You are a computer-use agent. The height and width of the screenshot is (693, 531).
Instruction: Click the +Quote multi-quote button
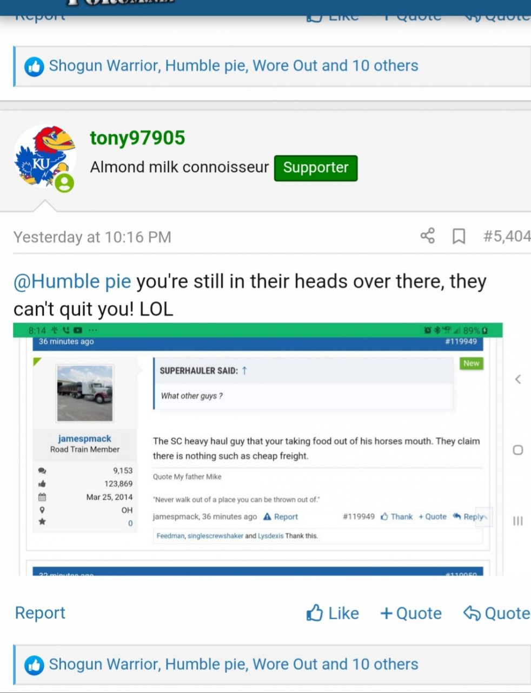tap(411, 613)
